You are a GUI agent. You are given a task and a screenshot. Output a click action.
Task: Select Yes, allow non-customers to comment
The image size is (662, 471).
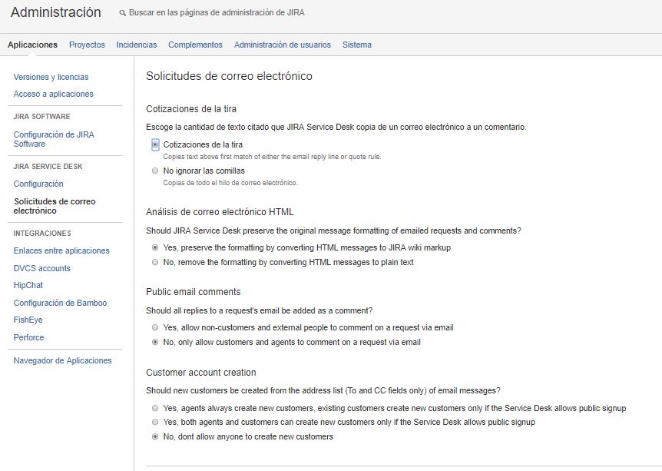155,327
